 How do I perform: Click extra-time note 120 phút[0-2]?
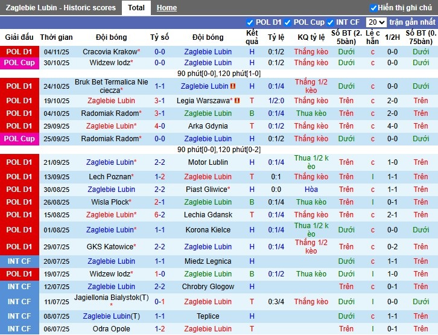tap(240, 150)
